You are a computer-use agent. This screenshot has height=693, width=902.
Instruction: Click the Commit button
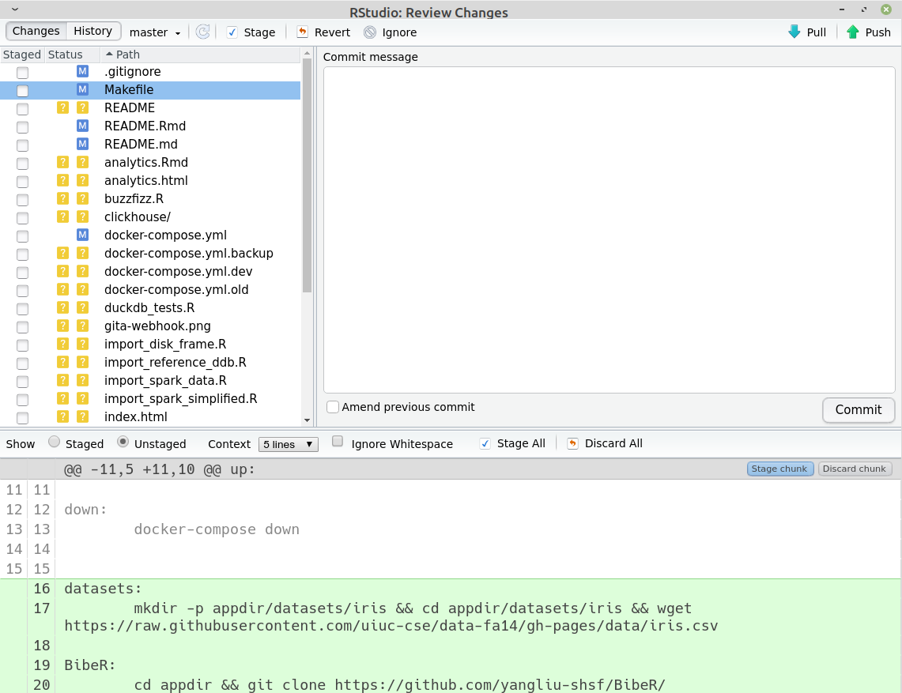point(859,410)
